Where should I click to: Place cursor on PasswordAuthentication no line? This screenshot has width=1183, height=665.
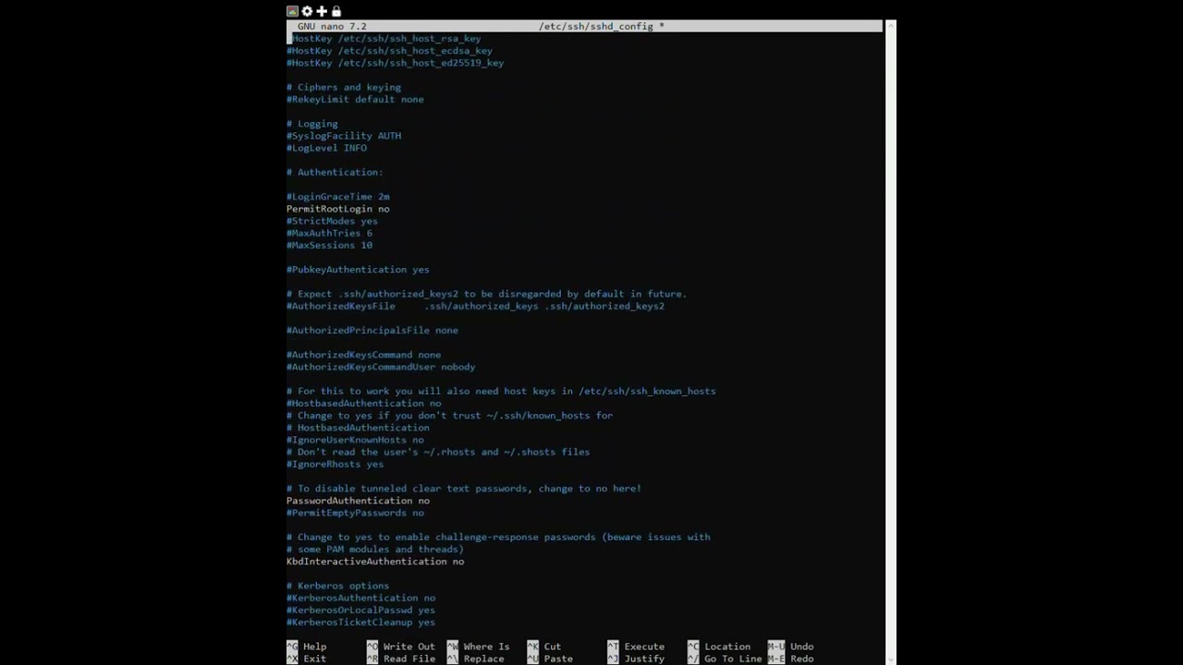point(358,501)
